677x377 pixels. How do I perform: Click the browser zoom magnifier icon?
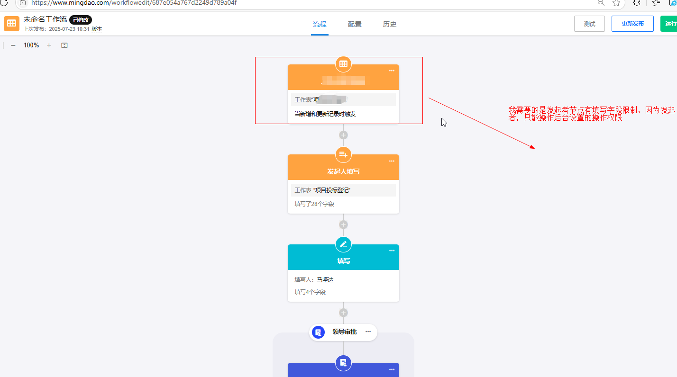pos(601,3)
